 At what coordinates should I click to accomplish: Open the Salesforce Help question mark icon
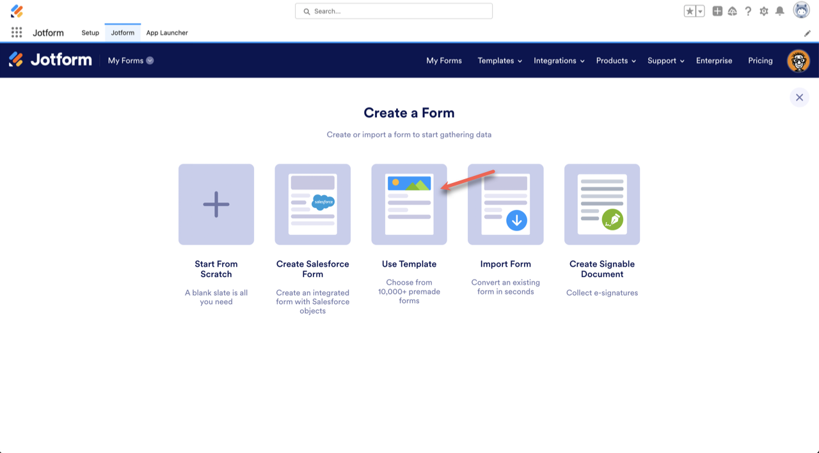point(748,11)
